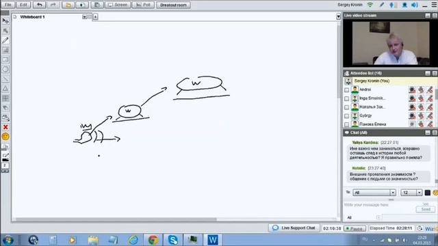Click the open folder toolbar icon
The height and width of the screenshot is (246, 438).
[68, 5]
